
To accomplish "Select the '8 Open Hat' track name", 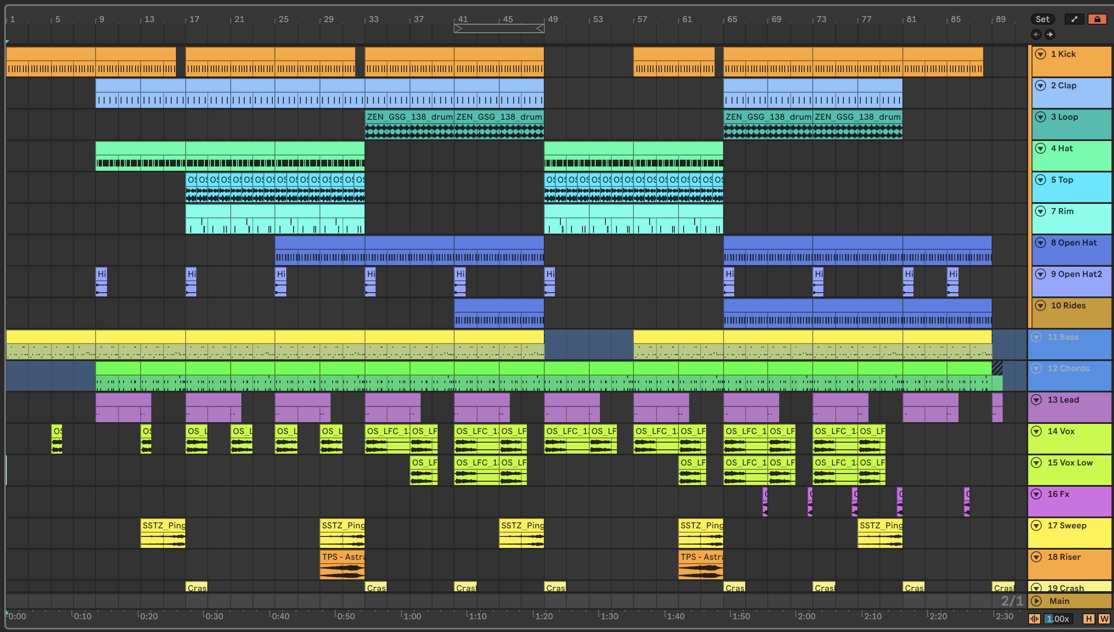I will tap(1074, 242).
